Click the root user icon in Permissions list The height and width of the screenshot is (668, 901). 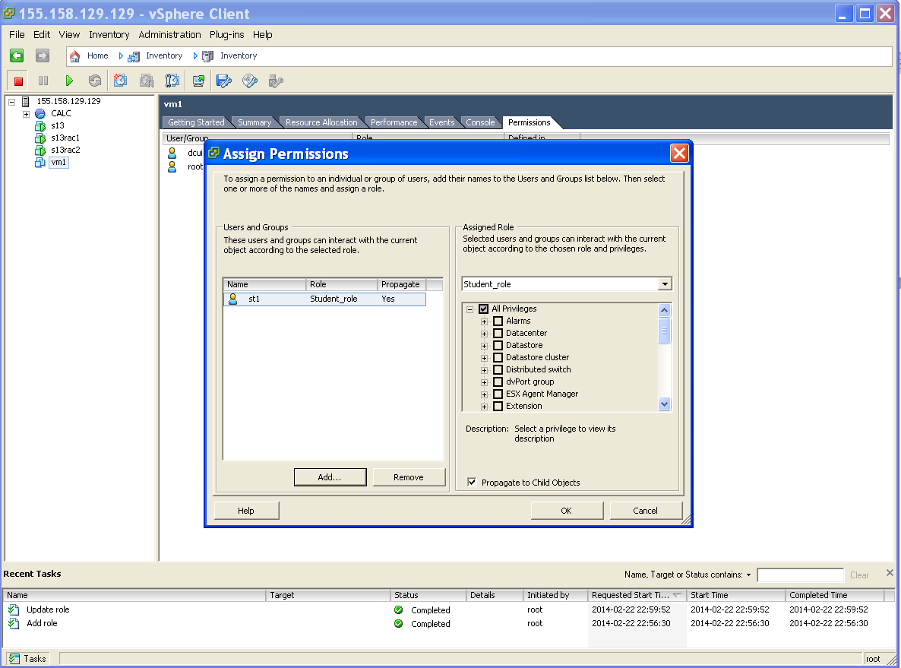coord(172,166)
